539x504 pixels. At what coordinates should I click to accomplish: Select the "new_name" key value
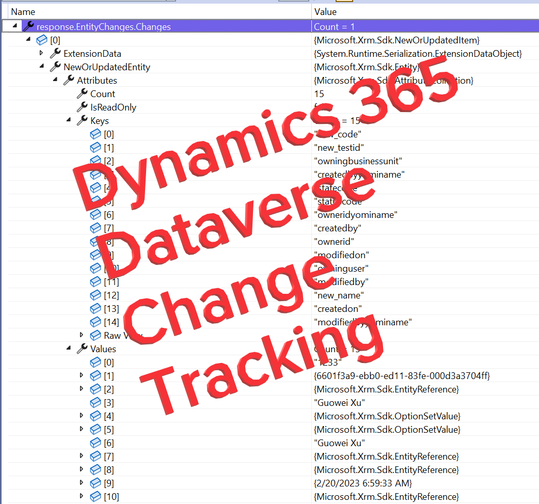click(x=339, y=295)
